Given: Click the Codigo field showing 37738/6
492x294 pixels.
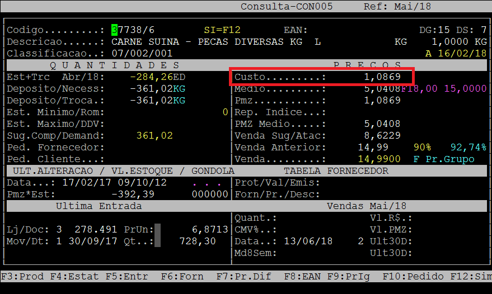Looking at the screenshot, I should [x=133, y=30].
